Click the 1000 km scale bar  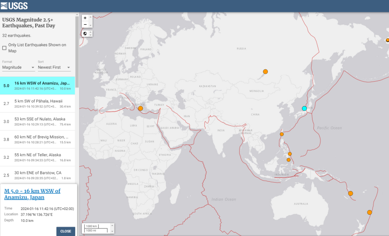click(92, 226)
